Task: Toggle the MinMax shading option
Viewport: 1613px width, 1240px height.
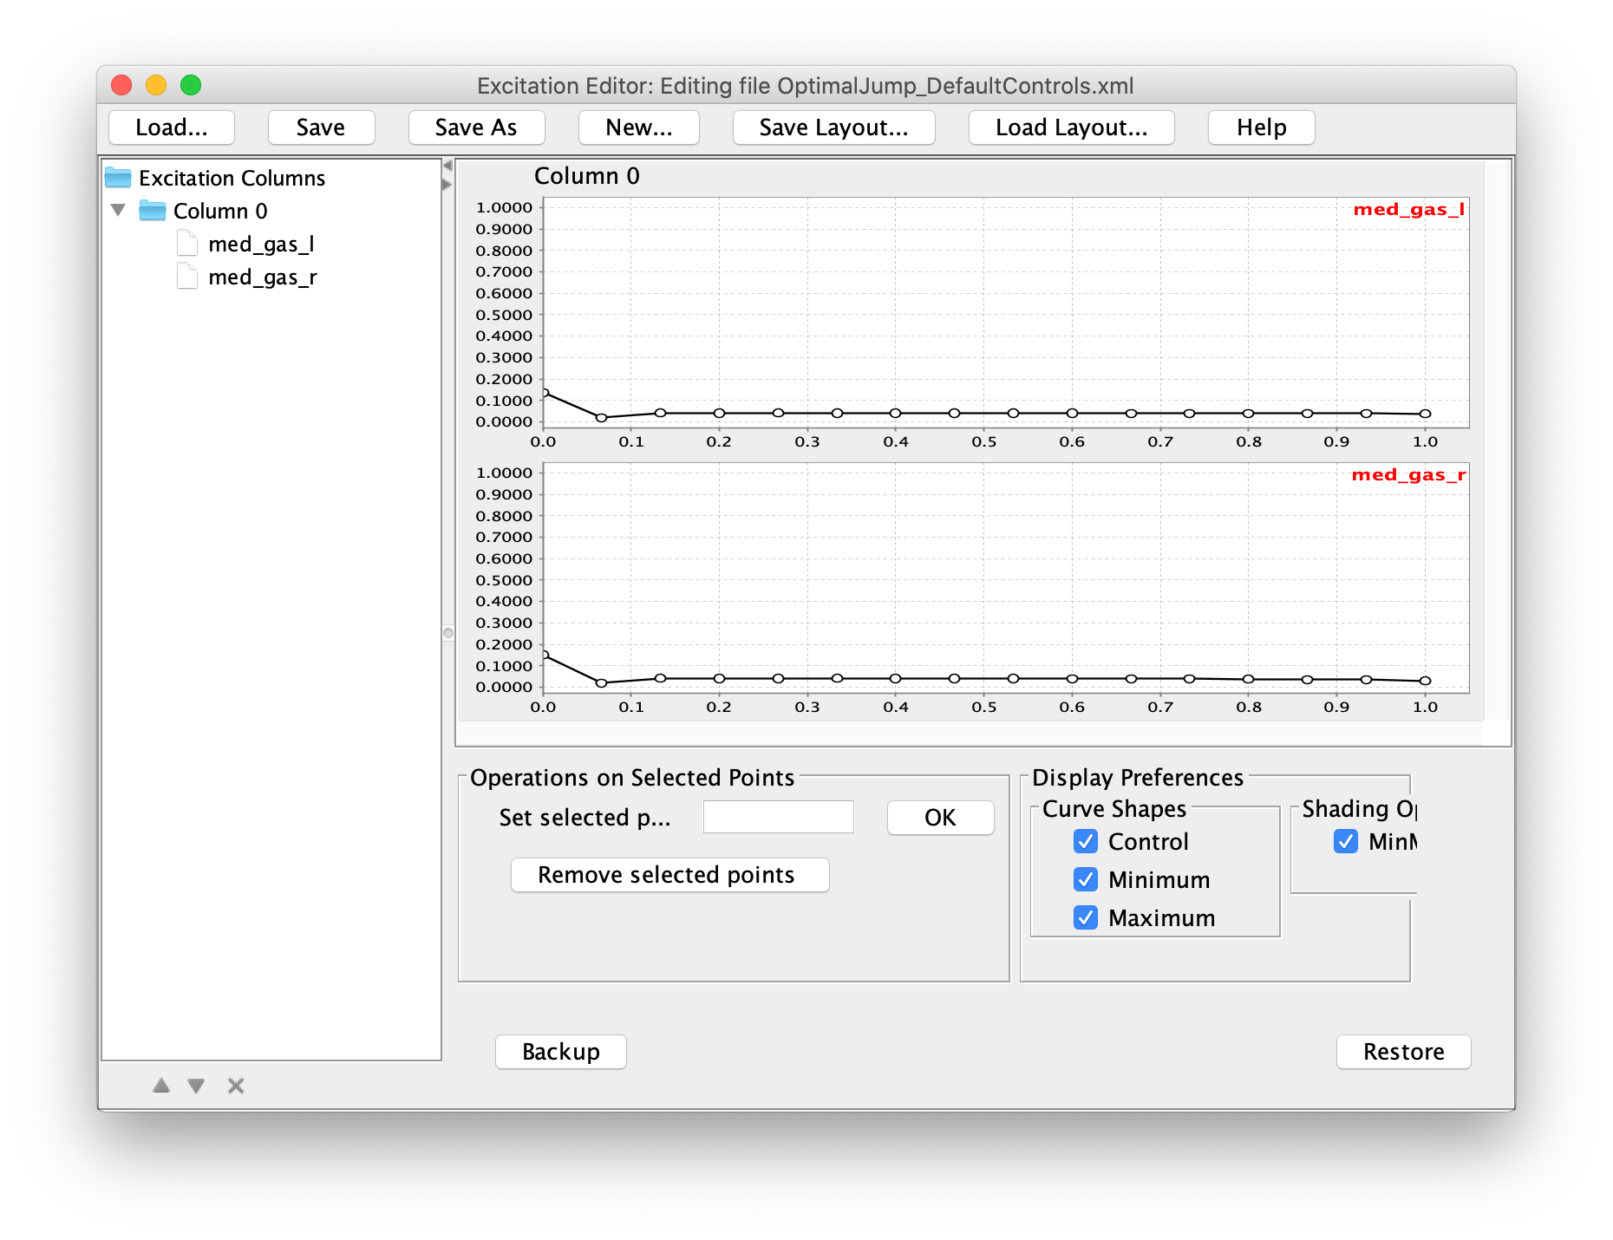Action: 1345,841
